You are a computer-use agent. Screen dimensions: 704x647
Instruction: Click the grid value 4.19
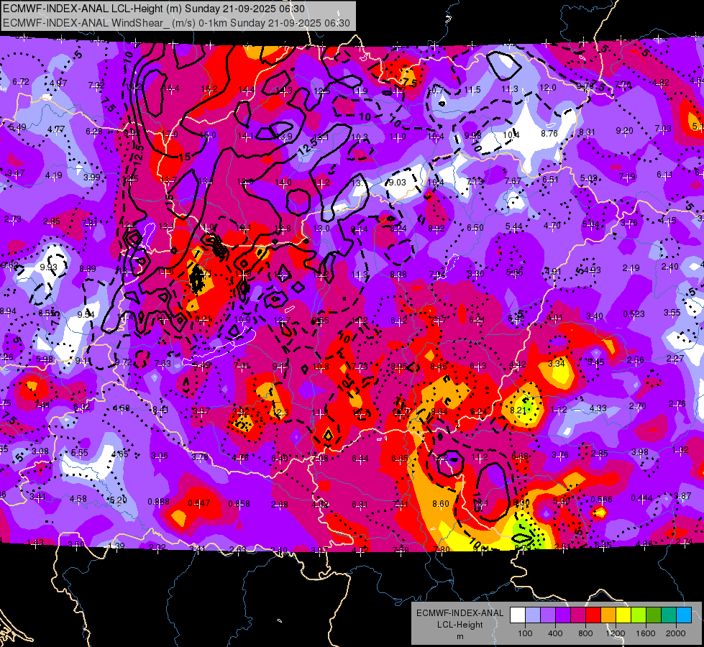pos(53,175)
